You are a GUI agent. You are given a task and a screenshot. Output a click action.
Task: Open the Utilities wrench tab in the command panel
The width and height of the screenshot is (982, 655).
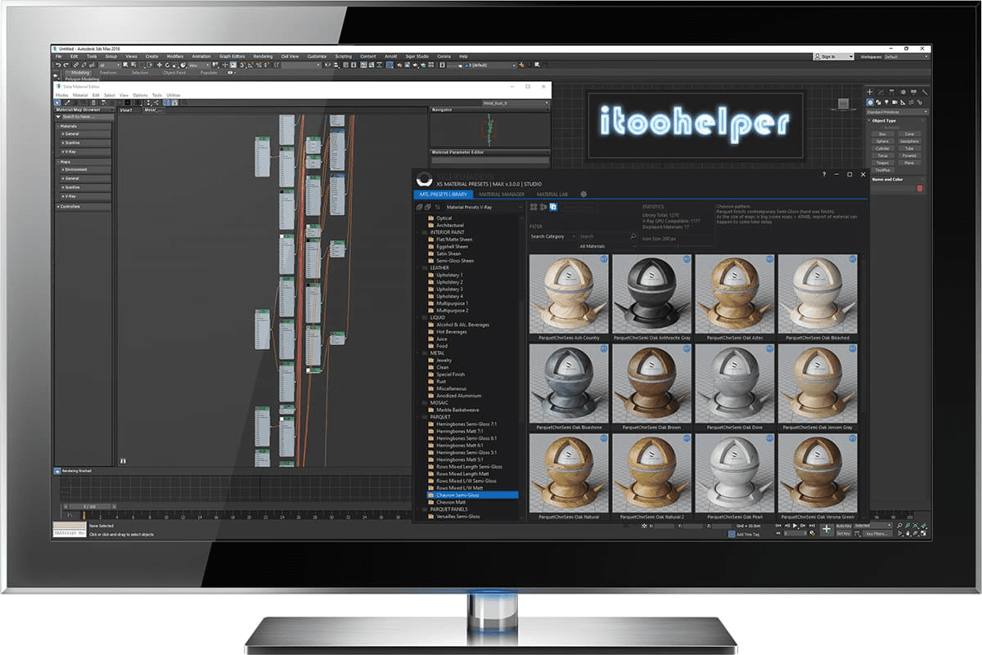[x=925, y=92]
